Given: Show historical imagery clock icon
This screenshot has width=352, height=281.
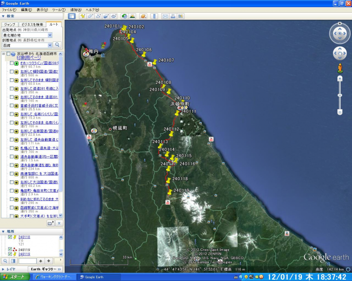Looking at the screenshot, I should [x=124, y=16].
